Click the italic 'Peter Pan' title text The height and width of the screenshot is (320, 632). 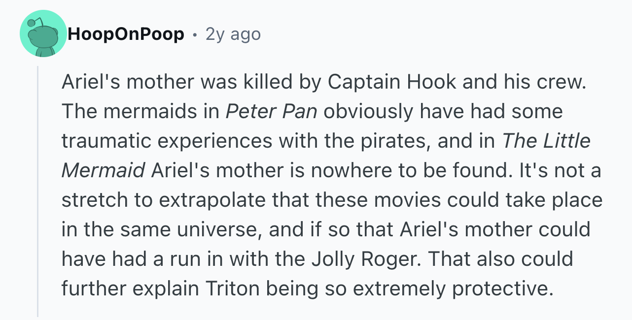point(271,112)
